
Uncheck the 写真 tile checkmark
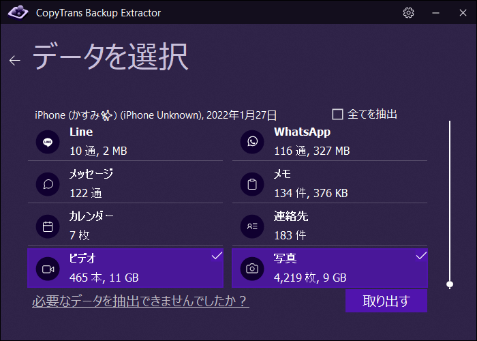coord(421,256)
